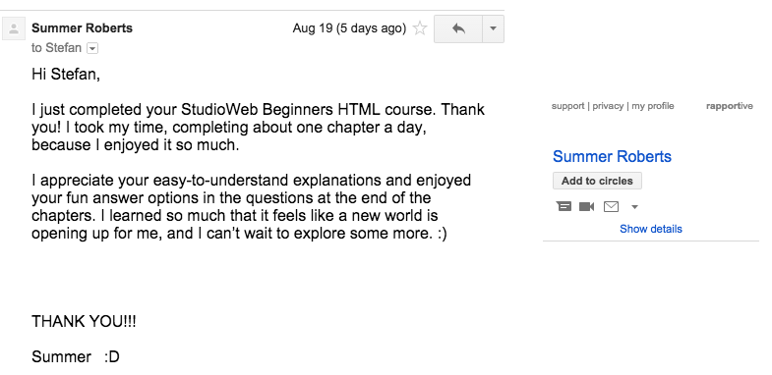Open Summer Roberts profile name in sidebar

[x=612, y=156]
